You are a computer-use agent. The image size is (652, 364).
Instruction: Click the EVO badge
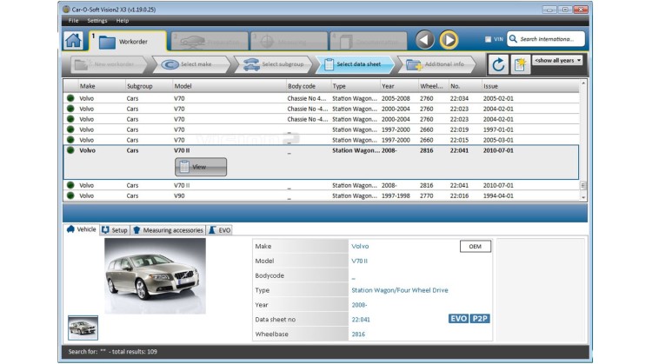(x=459, y=319)
